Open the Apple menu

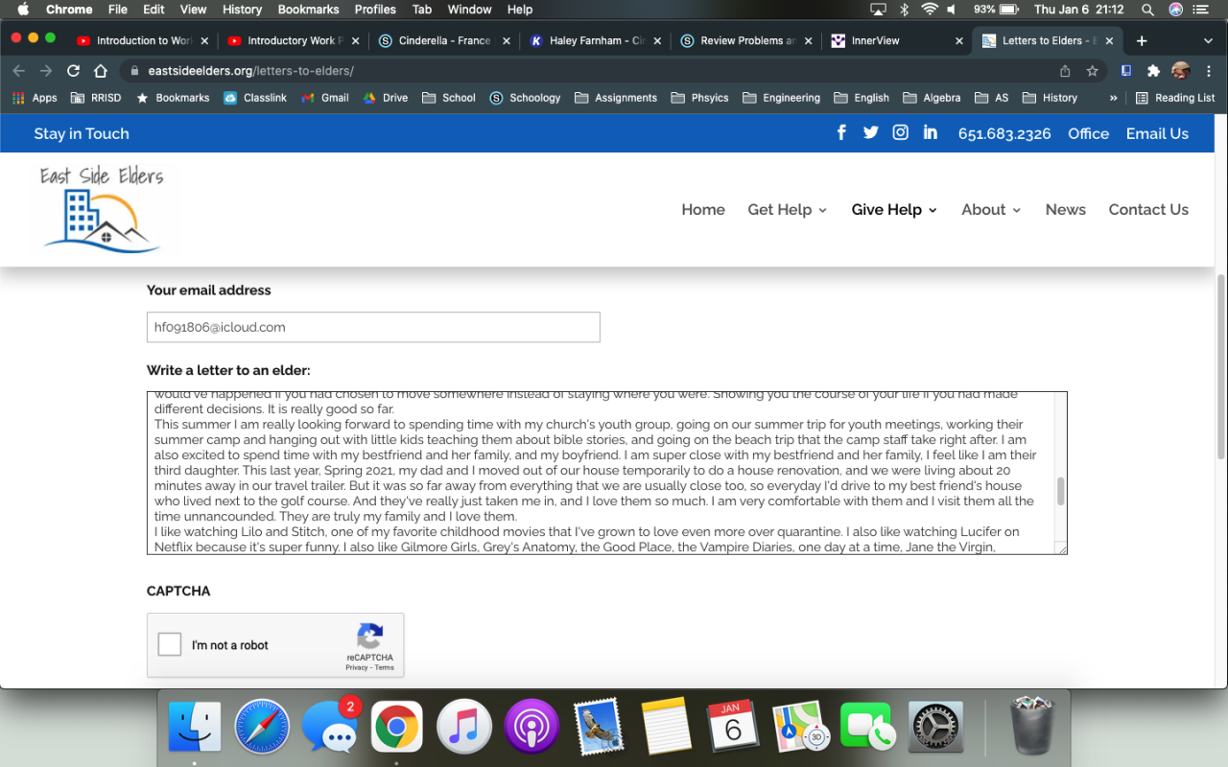click(x=23, y=10)
